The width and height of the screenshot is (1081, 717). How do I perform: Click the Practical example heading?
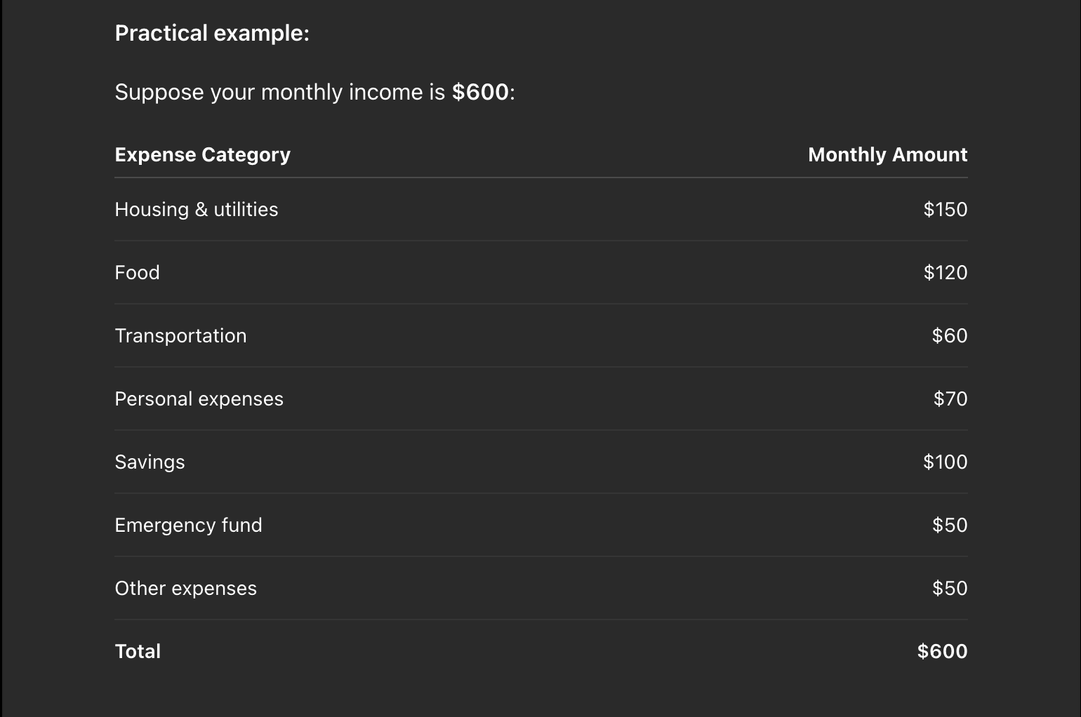coord(212,34)
